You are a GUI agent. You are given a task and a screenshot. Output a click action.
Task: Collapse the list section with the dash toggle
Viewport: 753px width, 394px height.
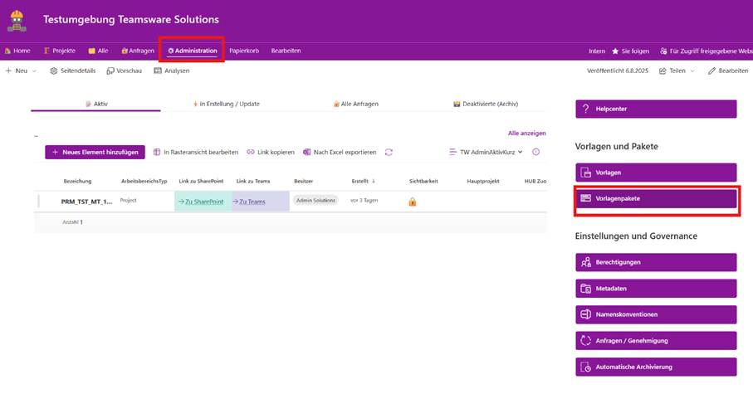[36, 135]
